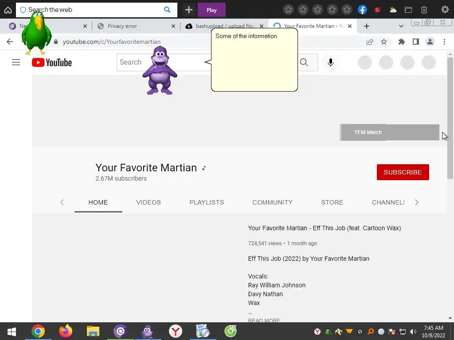Click the Ray William Johnson text
Screen dimensions: 454x340
pyautogui.click(x=277, y=286)
